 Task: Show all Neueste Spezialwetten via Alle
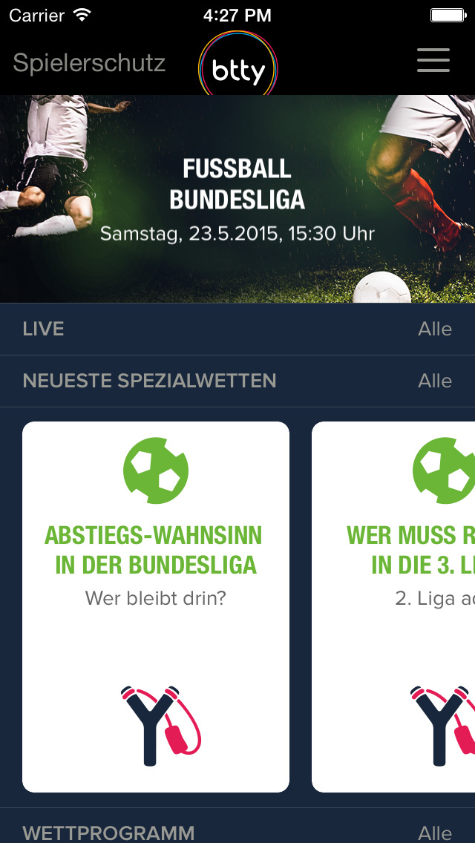tap(435, 381)
